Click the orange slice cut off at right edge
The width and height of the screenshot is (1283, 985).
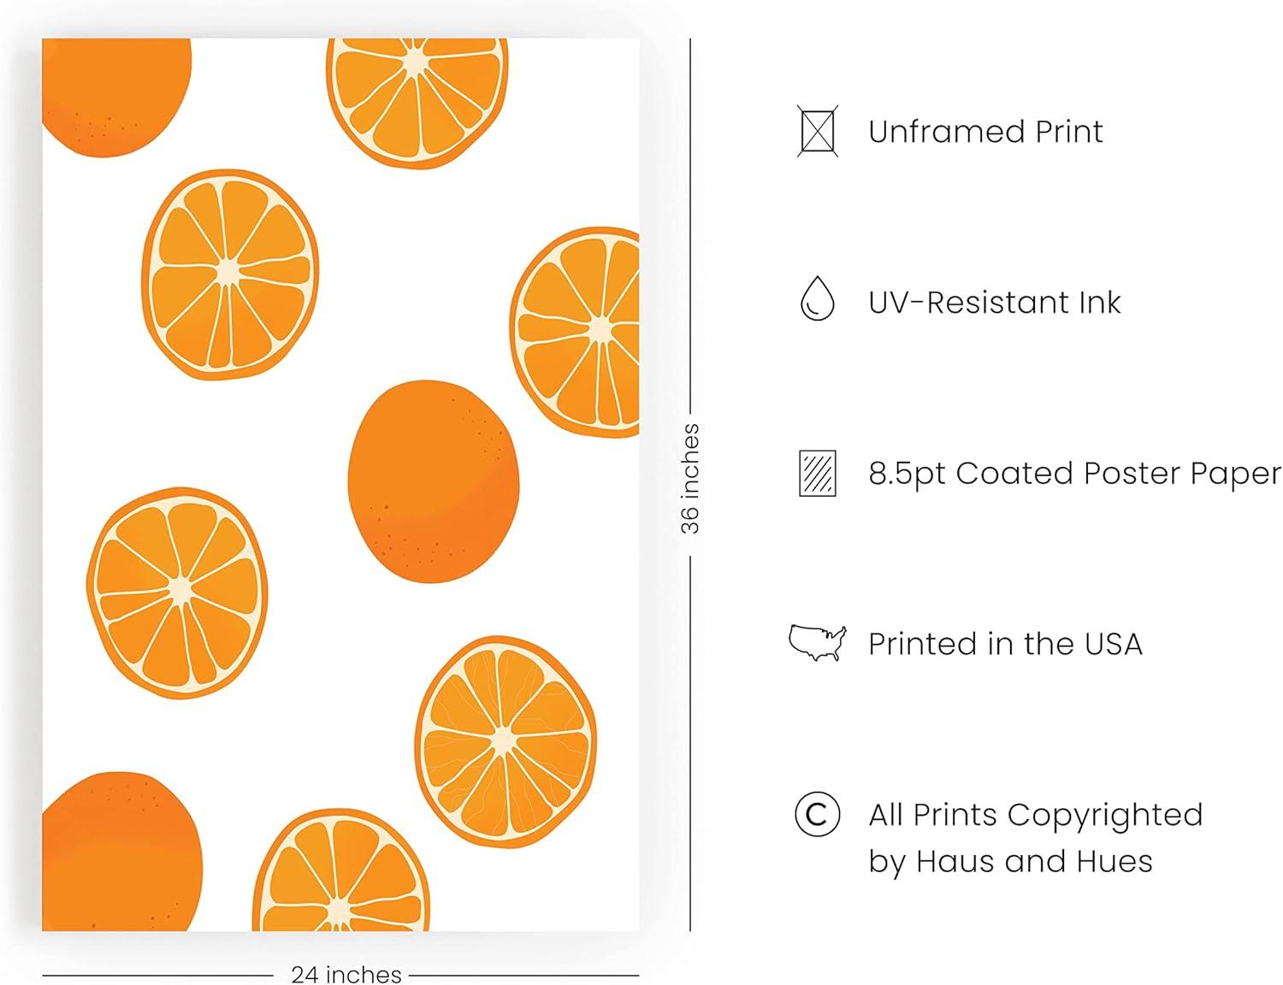tap(575, 332)
